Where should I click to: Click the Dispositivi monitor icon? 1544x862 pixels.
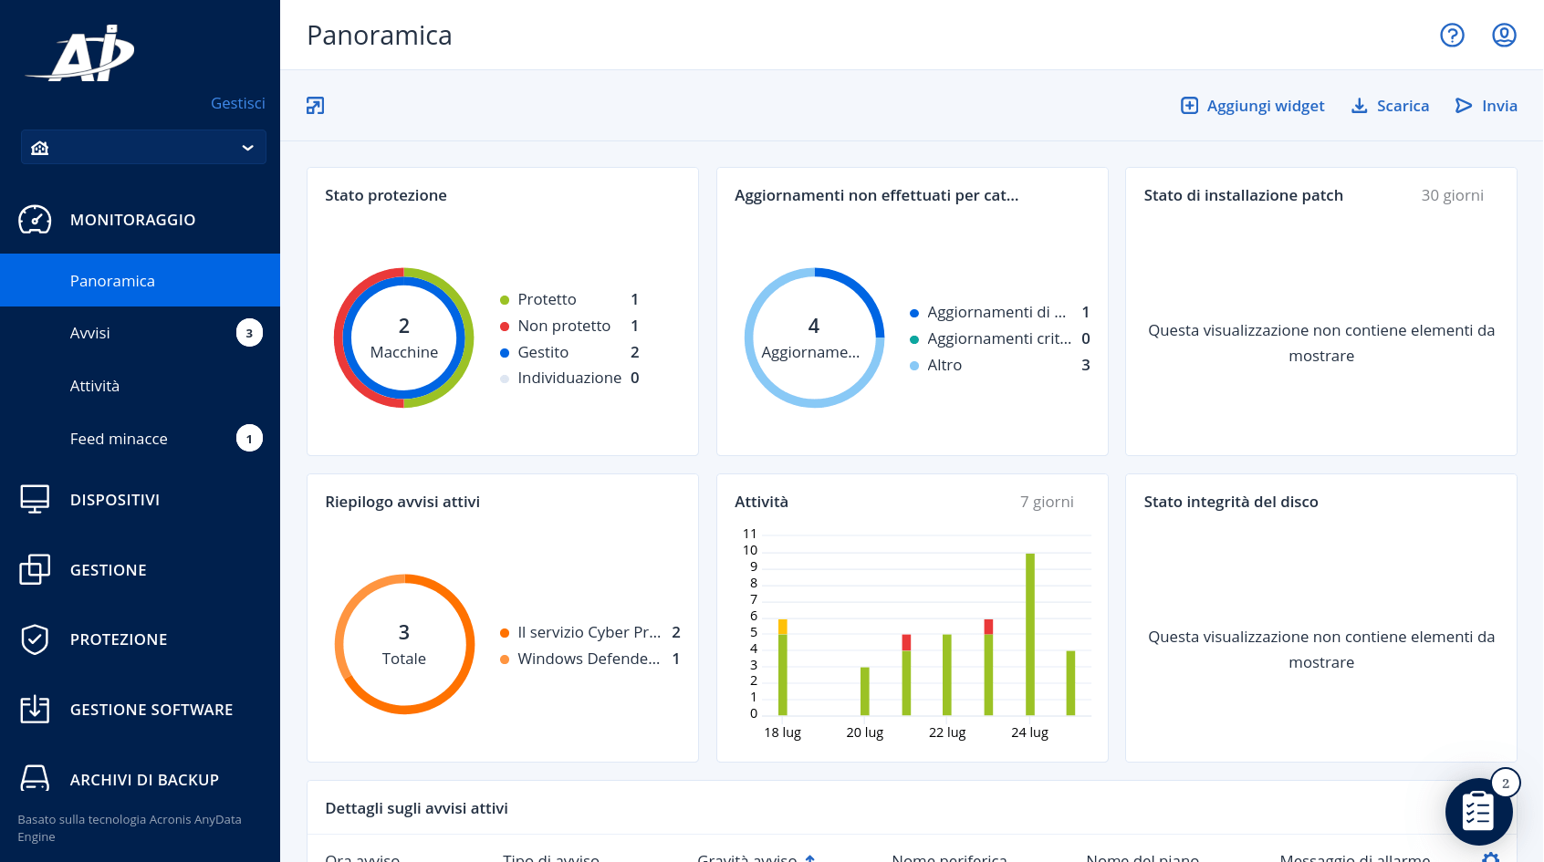35,500
